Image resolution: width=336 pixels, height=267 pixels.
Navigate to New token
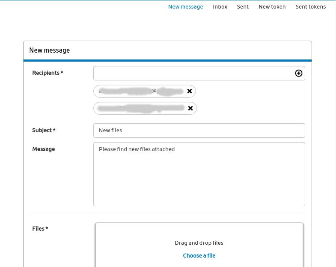272,7
